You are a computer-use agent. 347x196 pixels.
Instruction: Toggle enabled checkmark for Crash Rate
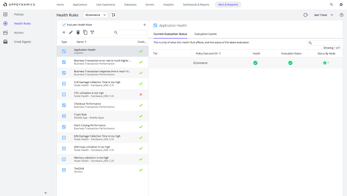coord(141,116)
